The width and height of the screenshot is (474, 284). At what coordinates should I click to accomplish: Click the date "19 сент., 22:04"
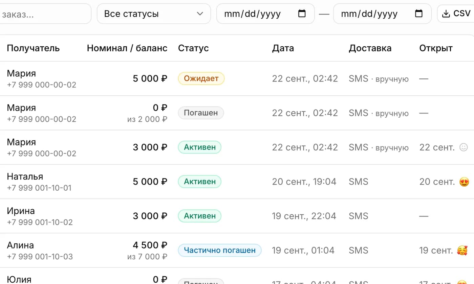(x=304, y=216)
